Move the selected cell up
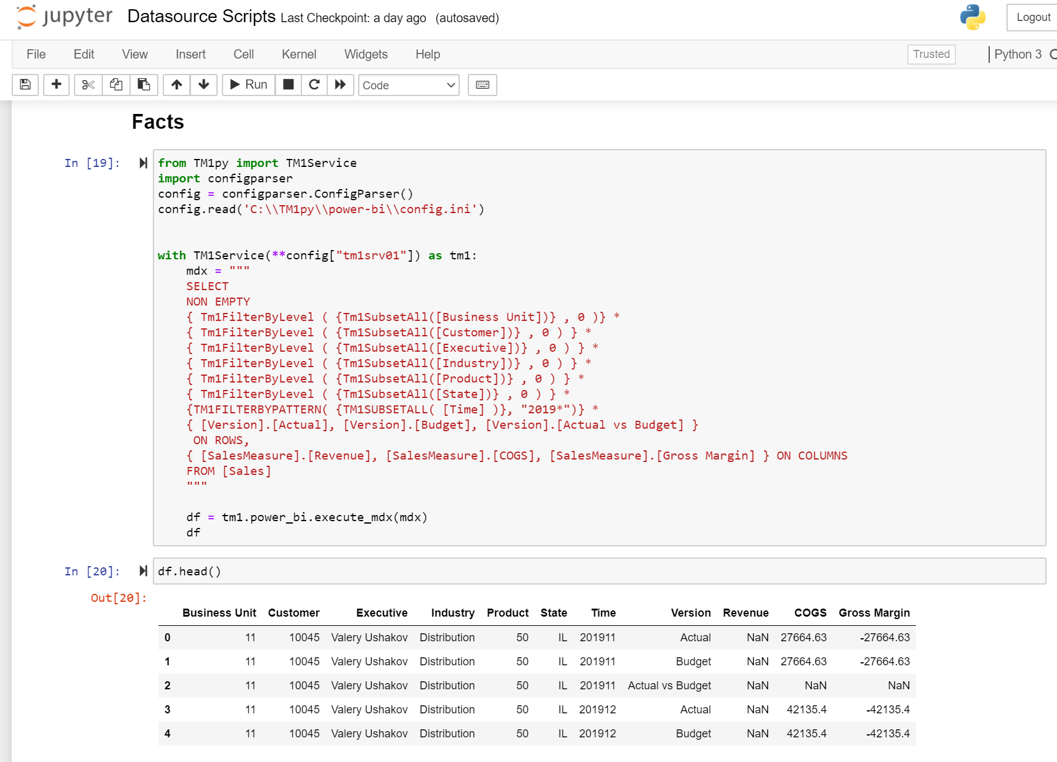The height and width of the screenshot is (762, 1057). pyautogui.click(x=177, y=84)
